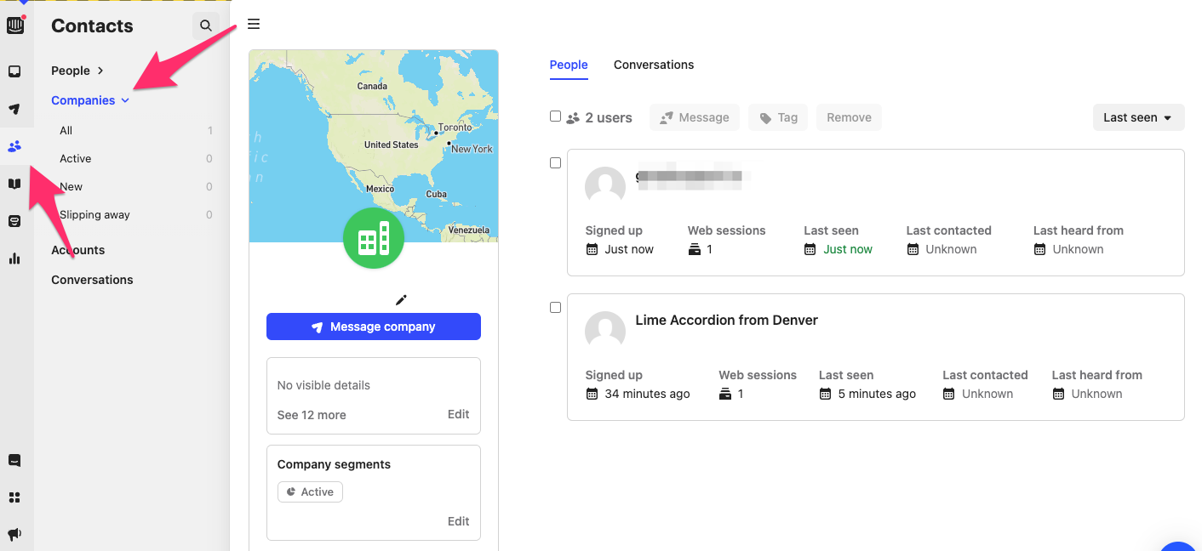Switch to the Conversations tab
This screenshot has width=1202, height=551.
(x=653, y=65)
